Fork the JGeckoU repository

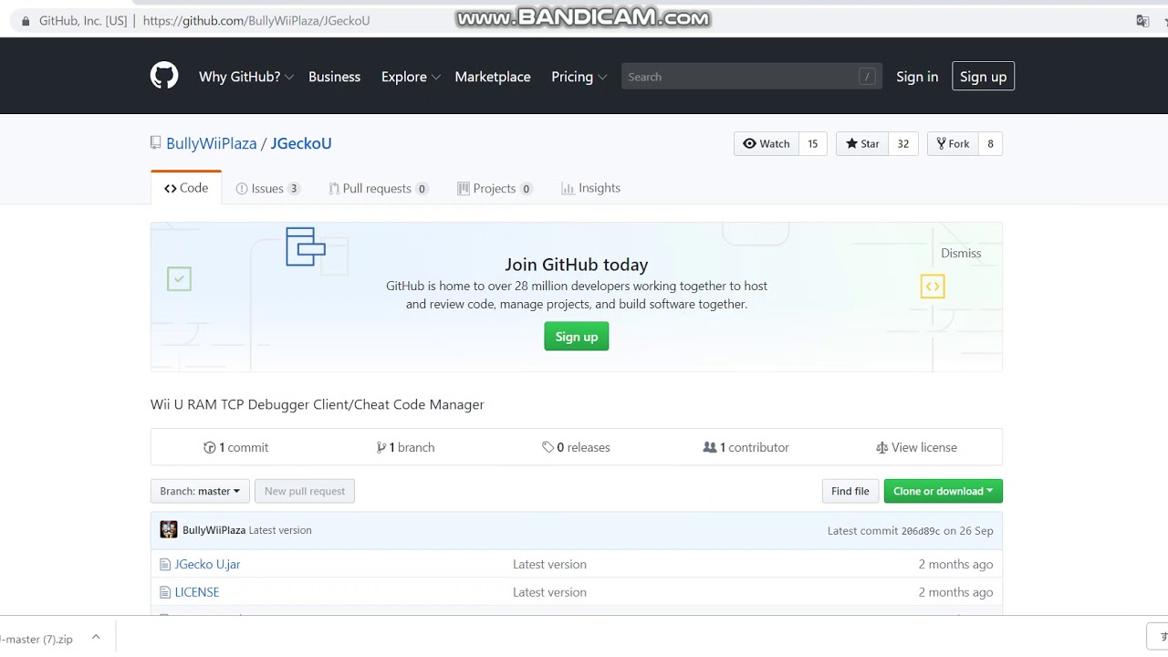click(x=953, y=143)
